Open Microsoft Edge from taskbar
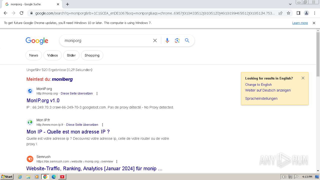The width and height of the screenshot is (320, 180). tap(53, 177)
